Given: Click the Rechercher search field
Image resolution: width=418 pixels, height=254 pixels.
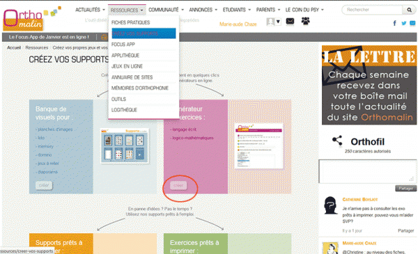Looking at the screenshot, I should pyautogui.click(x=372, y=10).
